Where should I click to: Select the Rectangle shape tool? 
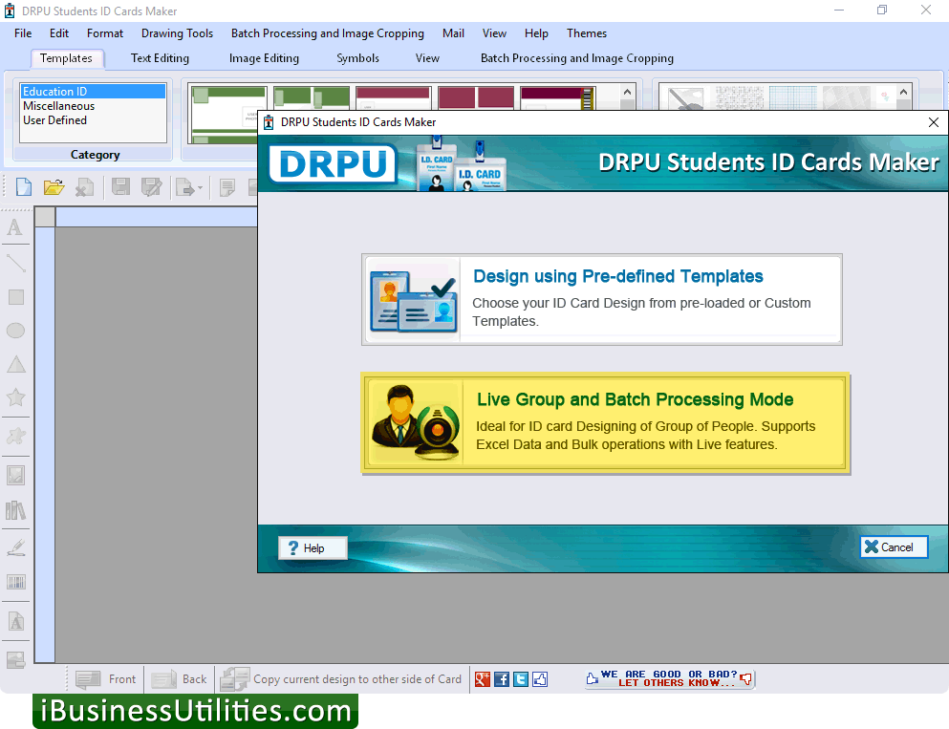[x=15, y=297]
